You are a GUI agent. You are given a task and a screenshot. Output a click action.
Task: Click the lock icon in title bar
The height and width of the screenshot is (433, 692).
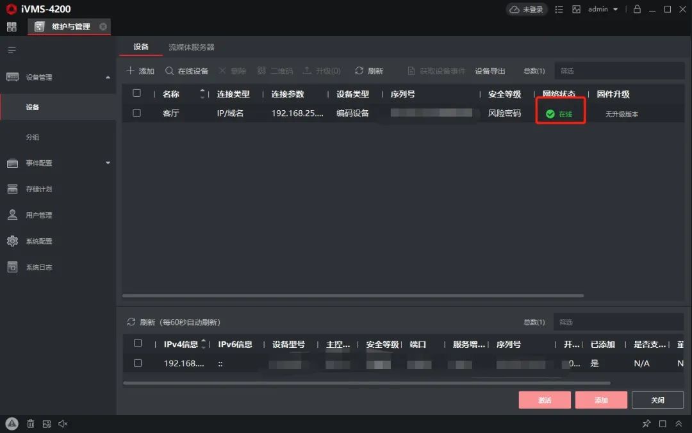tap(637, 10)
